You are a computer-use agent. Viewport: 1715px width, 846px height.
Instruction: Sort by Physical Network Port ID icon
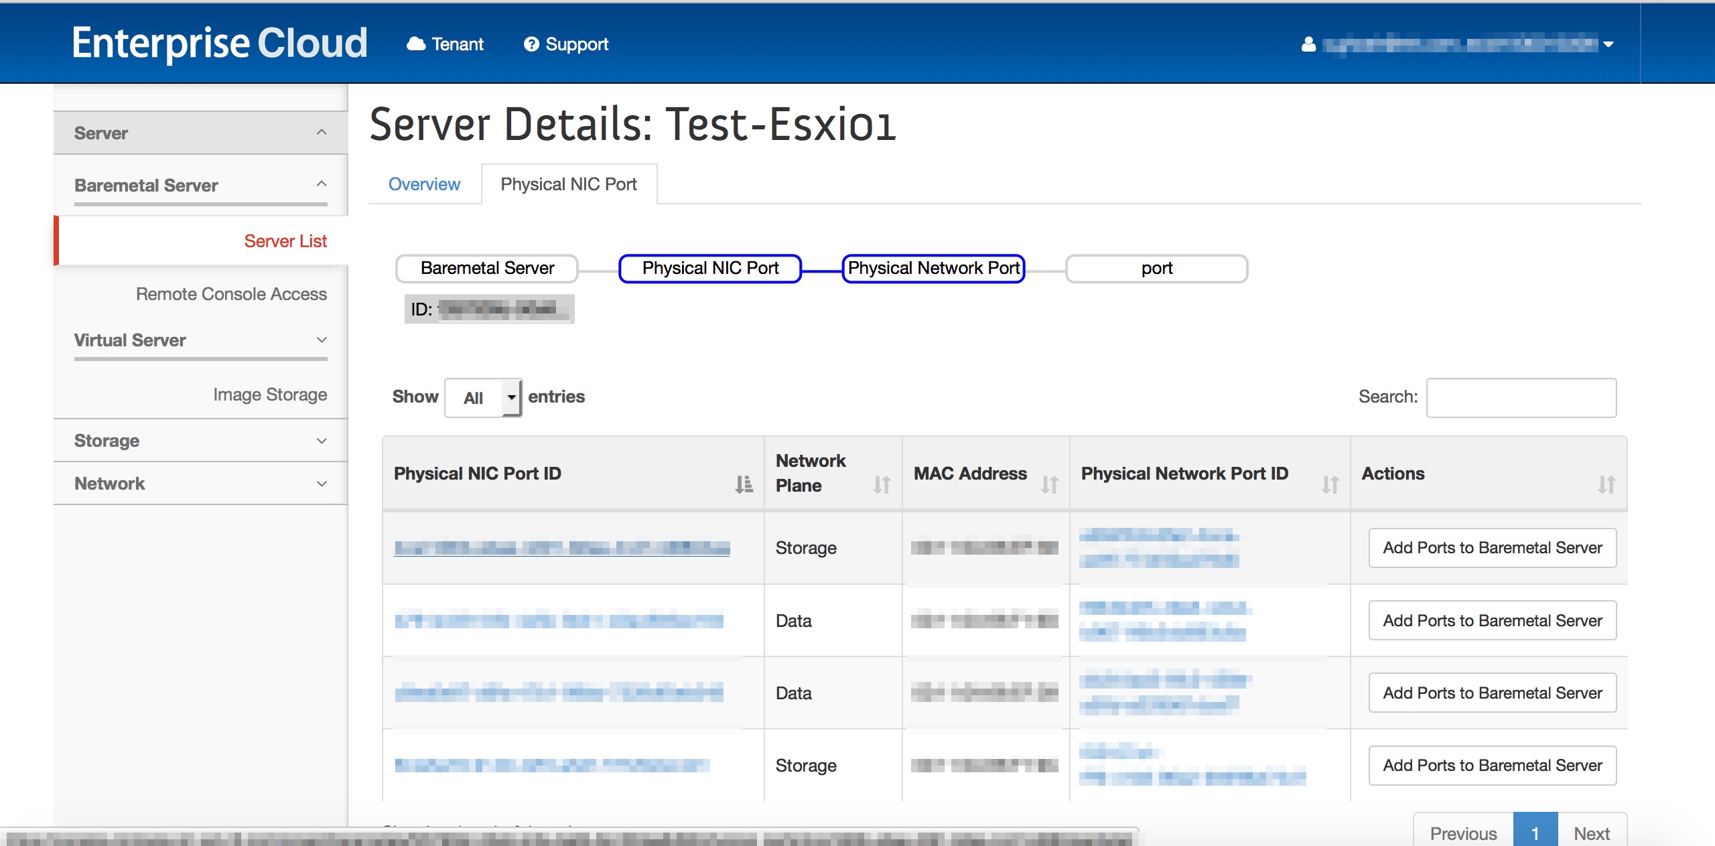[x=1330, y=484]
